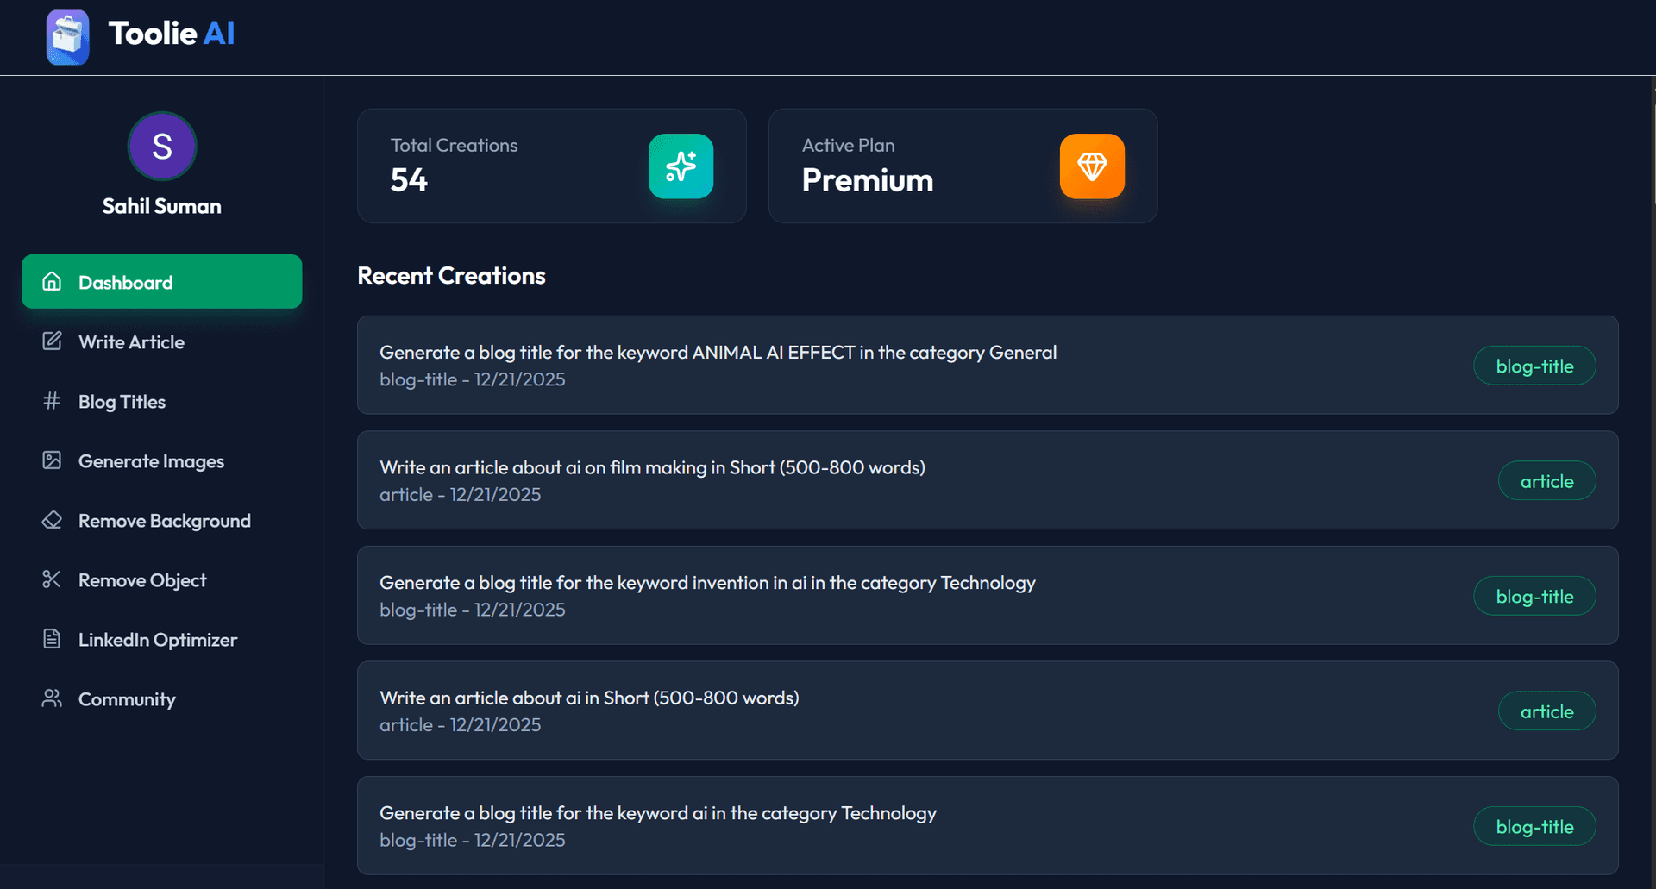Open the Community menu item

(127, 699)
